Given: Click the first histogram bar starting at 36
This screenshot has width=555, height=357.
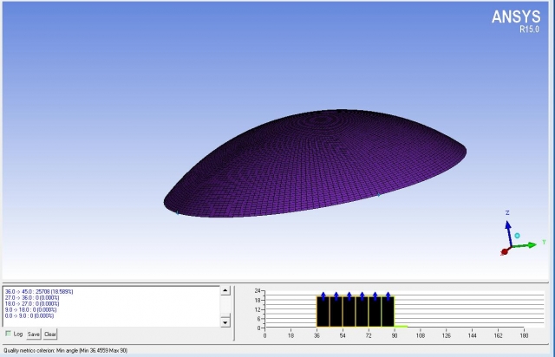Looking at the screenshot, I should pyautogui.click(x=323, y=312).
